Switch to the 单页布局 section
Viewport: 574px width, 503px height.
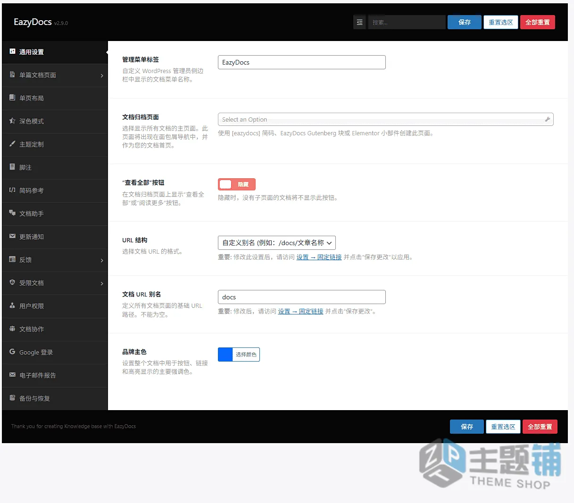tap(55, 99)
